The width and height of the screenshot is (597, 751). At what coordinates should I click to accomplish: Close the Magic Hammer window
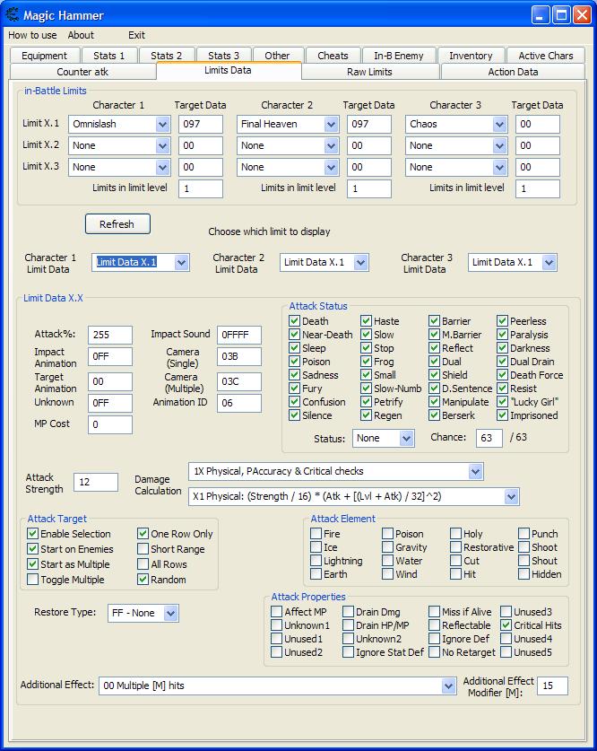[x=582, y=15]
